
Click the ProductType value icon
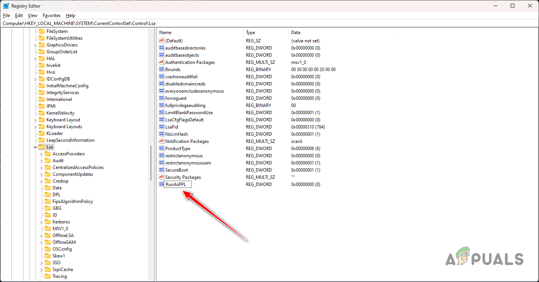[162, 149]
